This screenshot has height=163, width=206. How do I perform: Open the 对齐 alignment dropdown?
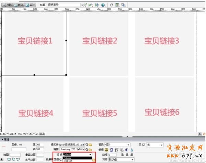pos(132,160)
